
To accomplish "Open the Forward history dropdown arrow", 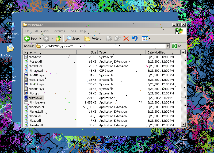I will (x=52, y=39).
